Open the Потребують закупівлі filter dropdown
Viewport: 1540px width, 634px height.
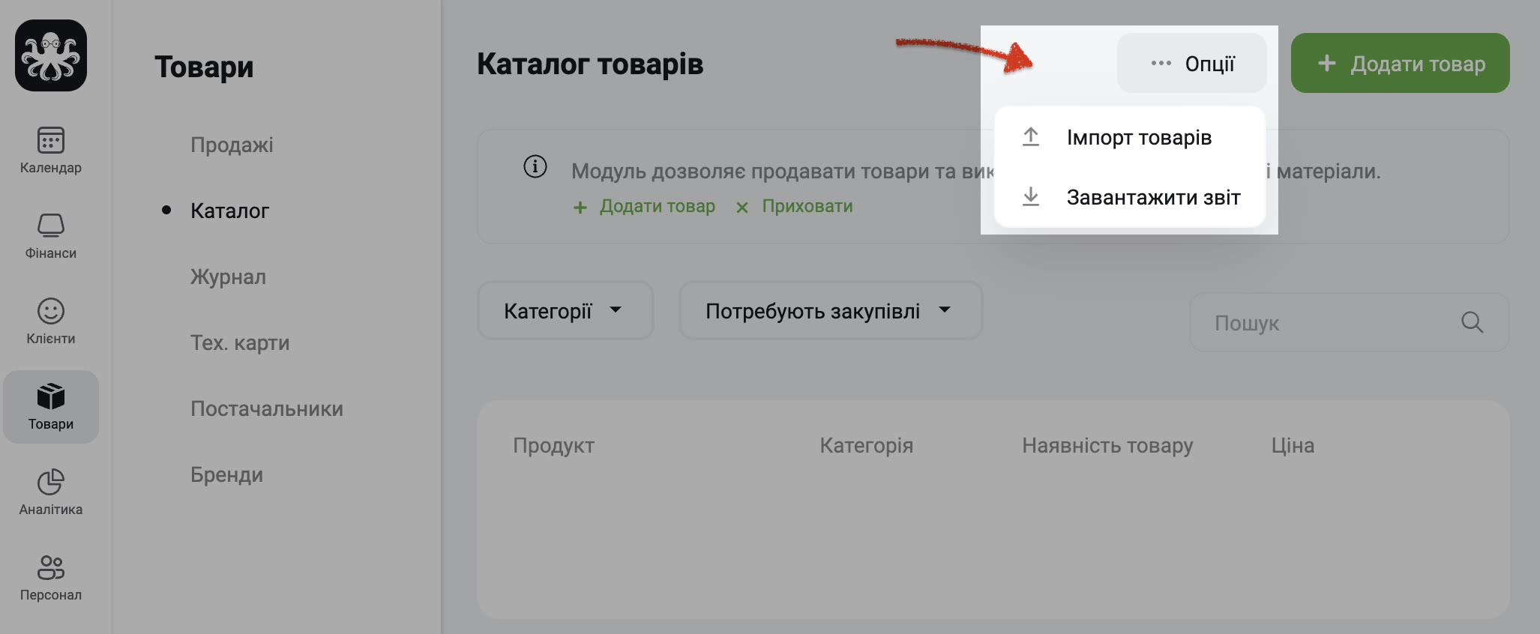(x=831, y=310)
